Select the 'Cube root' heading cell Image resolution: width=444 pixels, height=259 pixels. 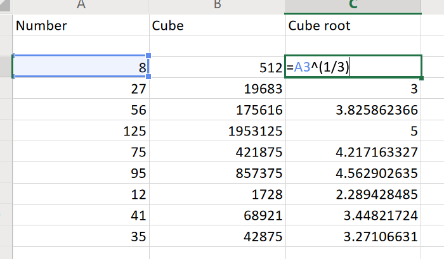(353, 26)
